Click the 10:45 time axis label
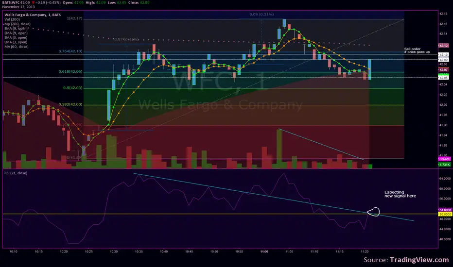Screen dimensions: 453x267 pos(189,251)
